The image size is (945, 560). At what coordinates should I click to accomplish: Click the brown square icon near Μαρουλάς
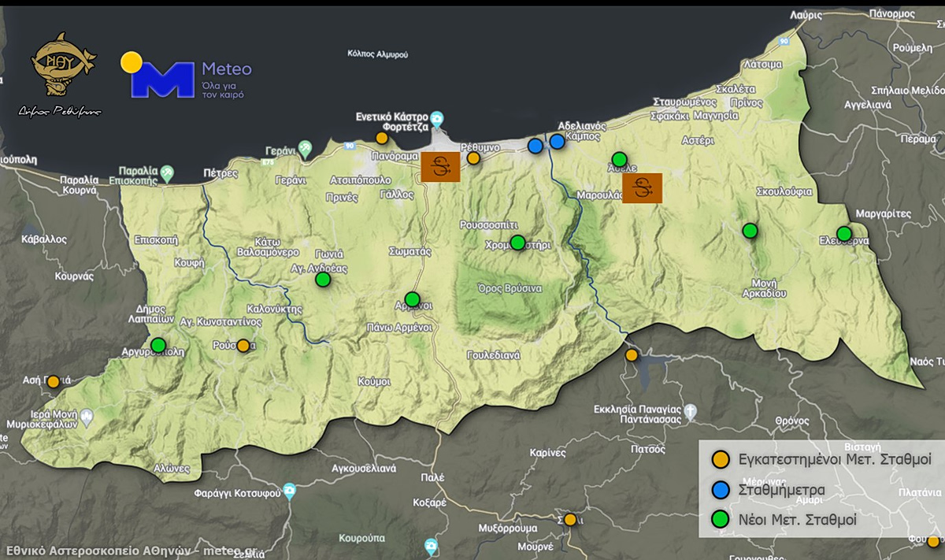(642, 188)
